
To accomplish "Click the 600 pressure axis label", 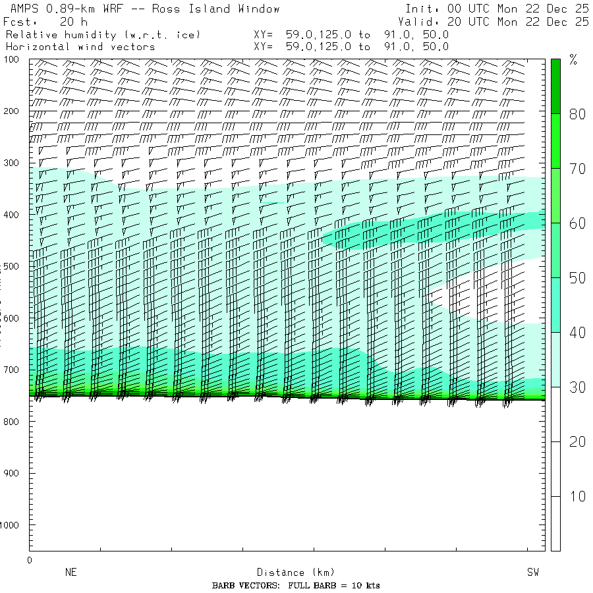I will coord(11,318).
